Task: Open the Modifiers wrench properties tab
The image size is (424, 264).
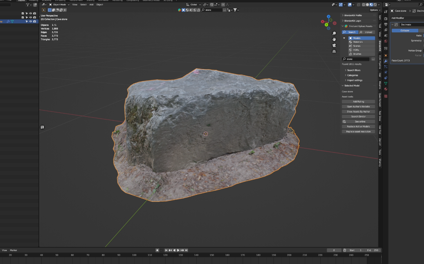Action: click(x=386, y=61)
